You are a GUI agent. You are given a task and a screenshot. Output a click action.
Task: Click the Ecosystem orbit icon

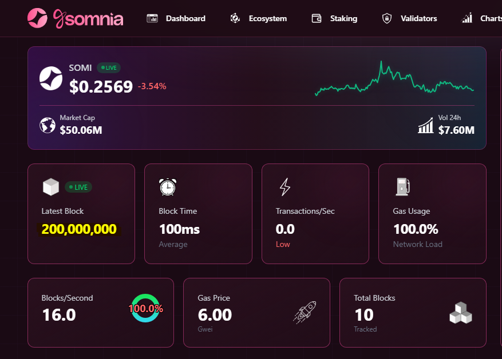click(x=235, y=18)
